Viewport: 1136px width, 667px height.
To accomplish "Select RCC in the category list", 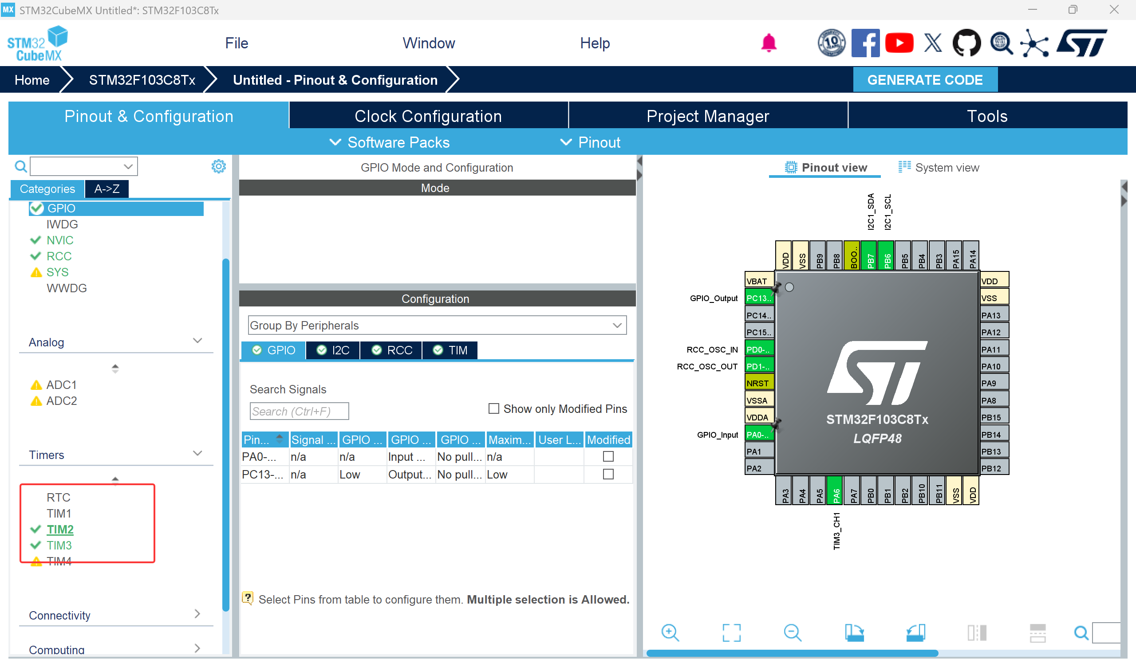I will (x=59, y=256).
